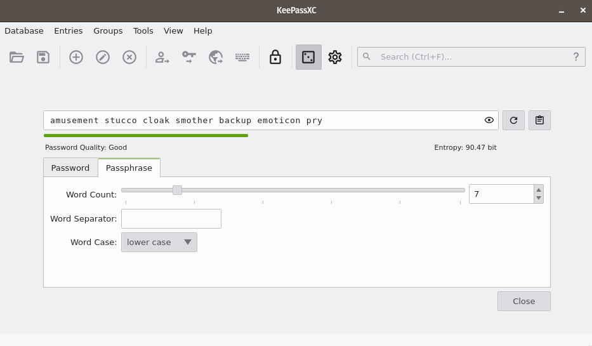Focus the Search (Ctrl+F) field
The image size is (592, 346).
(x=471, y=57)
